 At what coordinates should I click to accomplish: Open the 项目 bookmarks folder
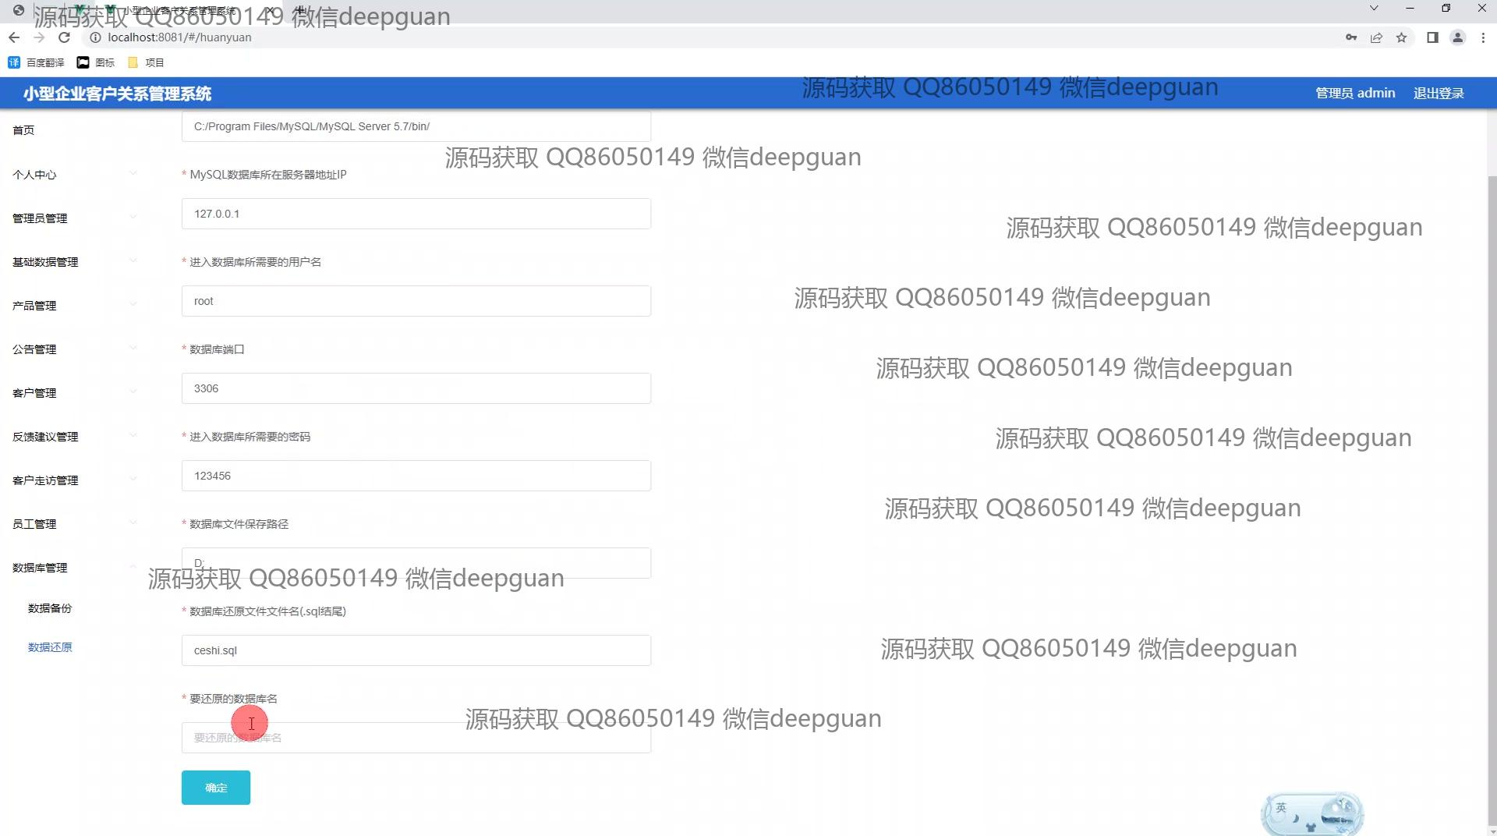coord(146,62)
